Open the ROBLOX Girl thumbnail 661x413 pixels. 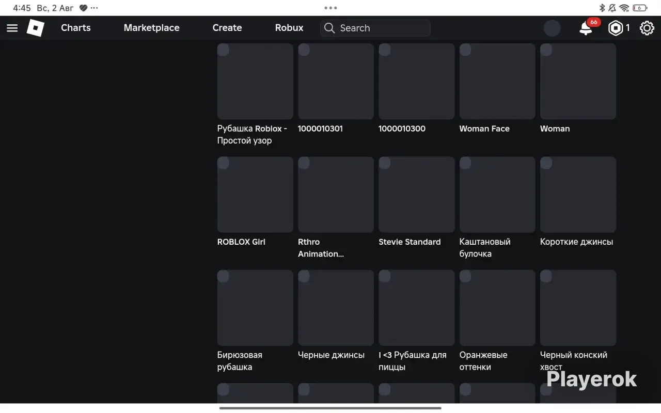(255, 195)
